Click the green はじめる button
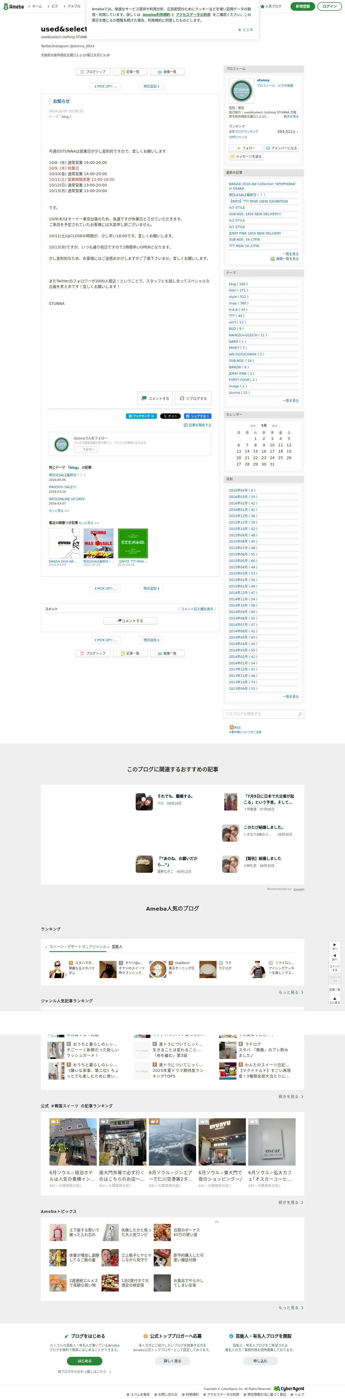Viewport: 345px width, 1399px height. [84, 1361]
